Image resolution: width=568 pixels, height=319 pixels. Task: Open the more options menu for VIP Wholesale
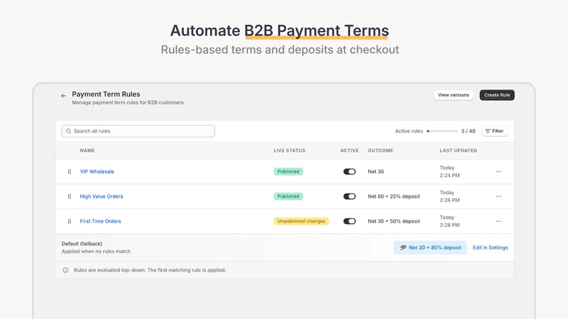pos(498,172)
